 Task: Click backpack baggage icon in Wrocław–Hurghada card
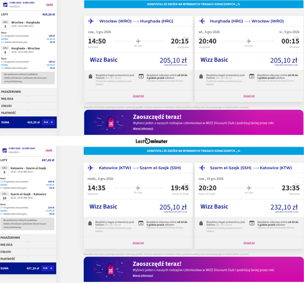pos(90,76)
